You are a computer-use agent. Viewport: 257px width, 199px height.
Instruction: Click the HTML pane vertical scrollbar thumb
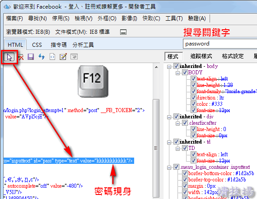[156, 148]
